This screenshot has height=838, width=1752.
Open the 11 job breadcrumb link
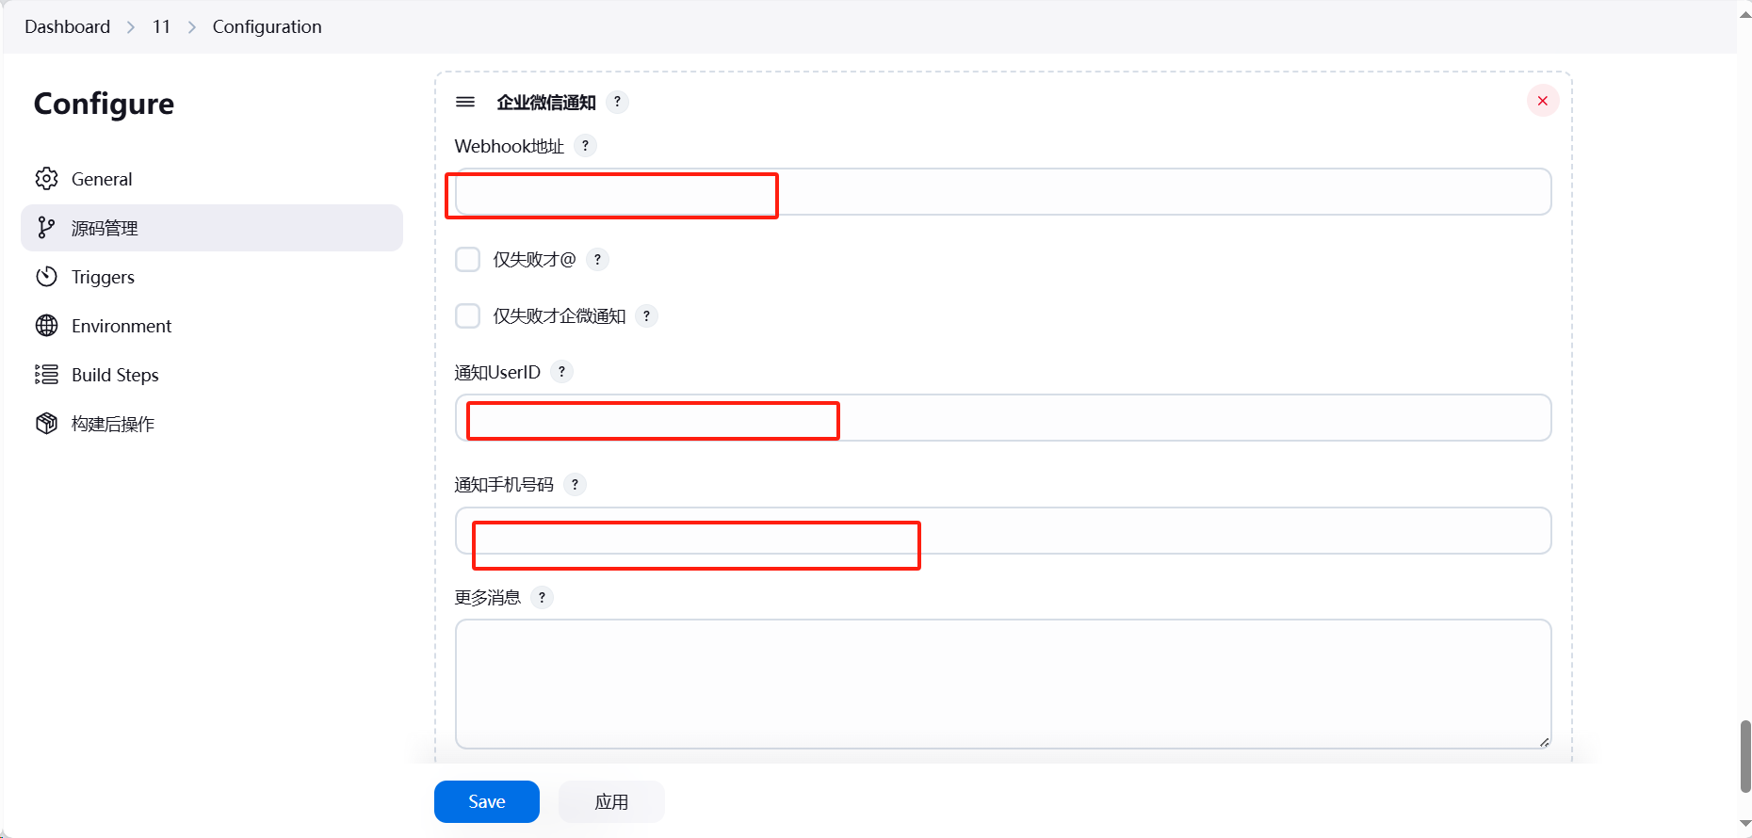pyautogui.click(x=161, y=26)
